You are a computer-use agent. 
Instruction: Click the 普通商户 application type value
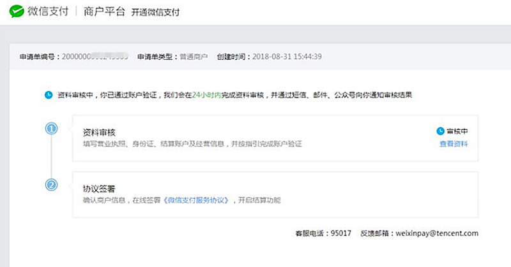(x=194, y=57)
